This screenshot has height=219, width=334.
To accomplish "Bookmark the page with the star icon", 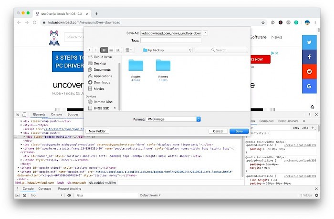I will tap(263, 22).
